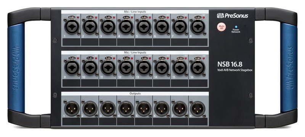
Task: Select combo input jack 6
Action: tap(162, 27)
